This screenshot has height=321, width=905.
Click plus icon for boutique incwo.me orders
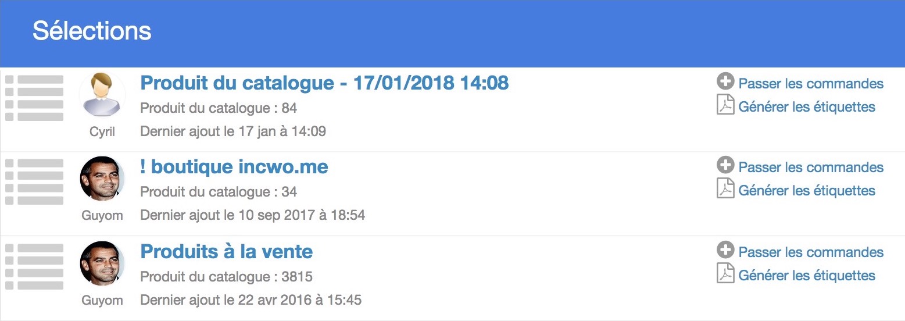point(725,166)
